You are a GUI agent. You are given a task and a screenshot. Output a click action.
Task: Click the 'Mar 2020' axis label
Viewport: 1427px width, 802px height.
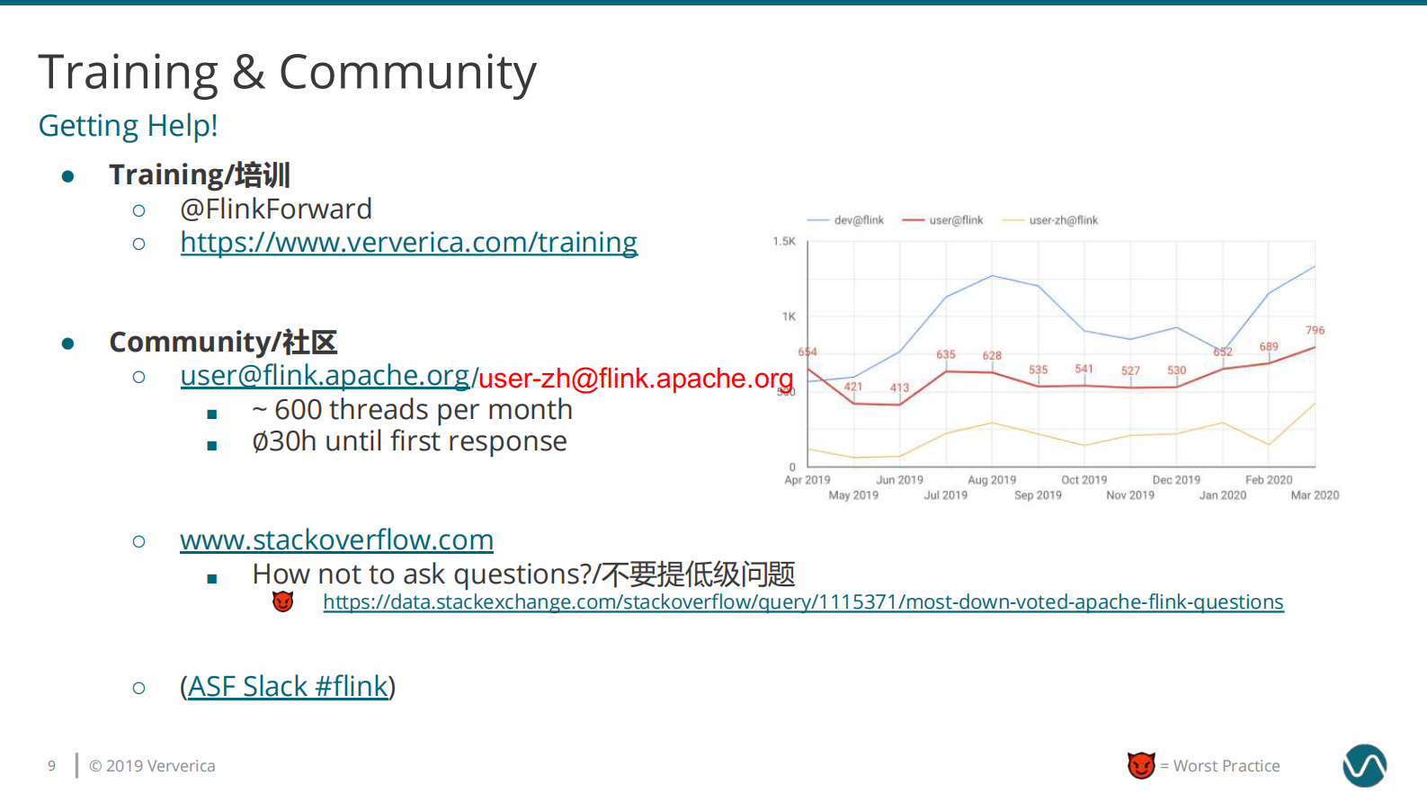coord(1315,495)
